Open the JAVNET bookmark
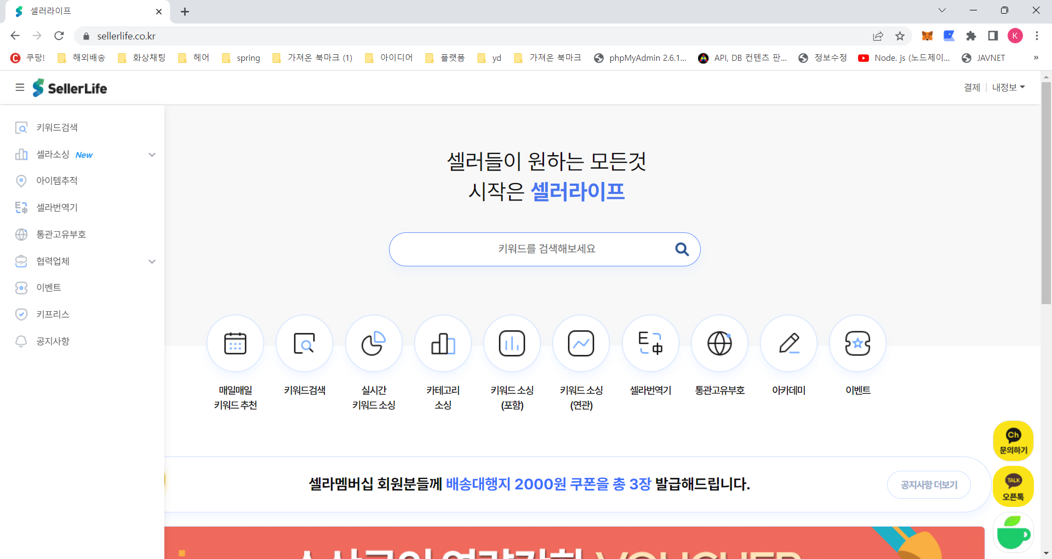 click(984, 58)
